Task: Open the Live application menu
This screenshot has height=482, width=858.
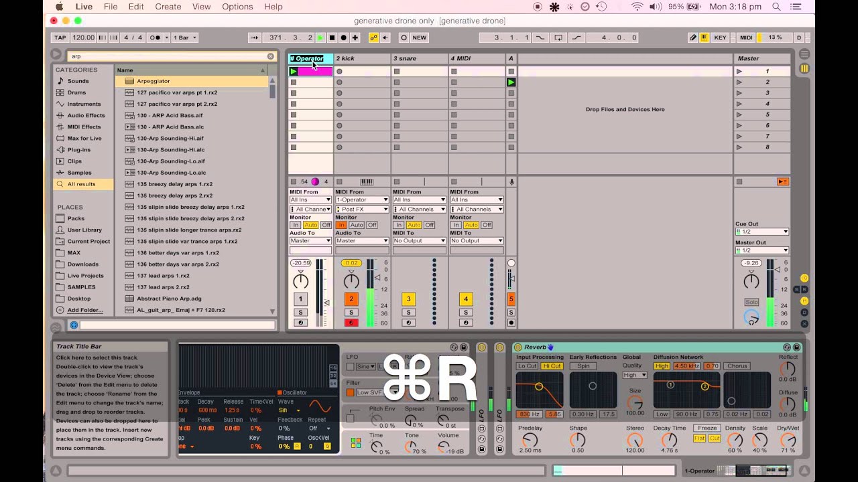Action: point(84,7)
